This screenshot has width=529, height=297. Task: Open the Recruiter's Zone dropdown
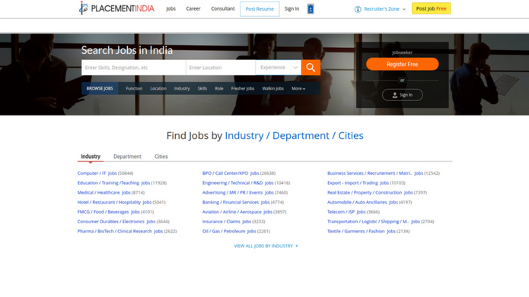click(x=380, y=9)
